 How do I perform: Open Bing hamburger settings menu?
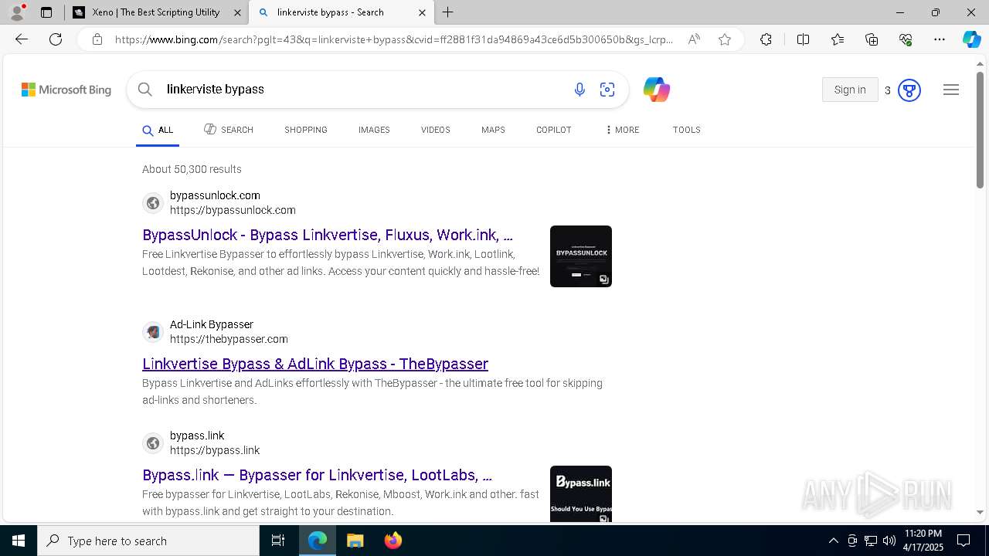pyautogui.click(x=951, y=90)
